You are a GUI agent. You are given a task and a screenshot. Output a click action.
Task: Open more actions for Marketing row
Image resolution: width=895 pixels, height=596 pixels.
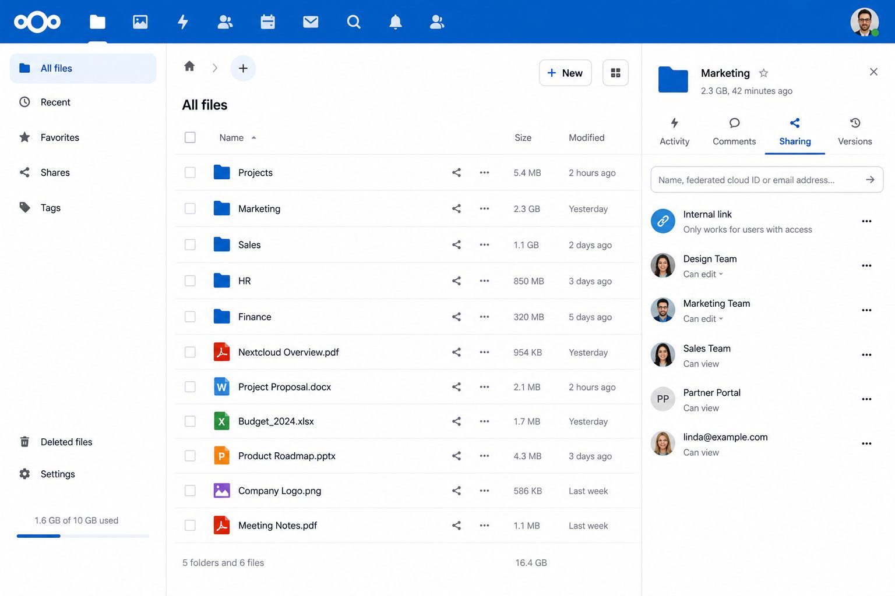click(x=484, y=208)
